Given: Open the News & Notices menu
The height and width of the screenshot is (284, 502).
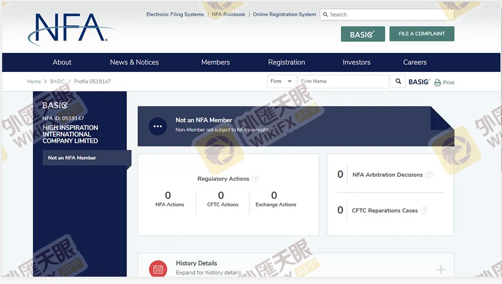Looking at the screenshot, I should click(x=134, y=62).
